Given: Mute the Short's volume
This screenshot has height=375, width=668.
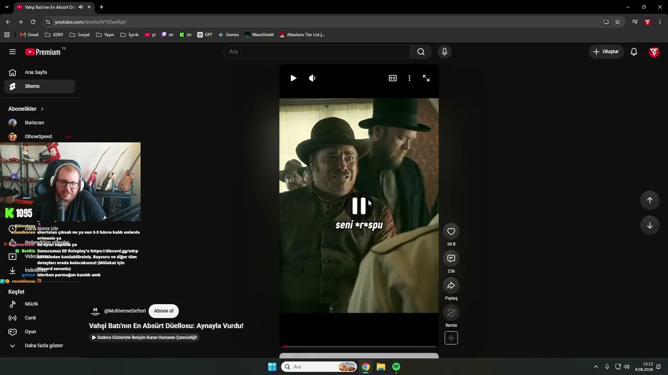Looking at the screenshot, I should (x=312, y=78).
